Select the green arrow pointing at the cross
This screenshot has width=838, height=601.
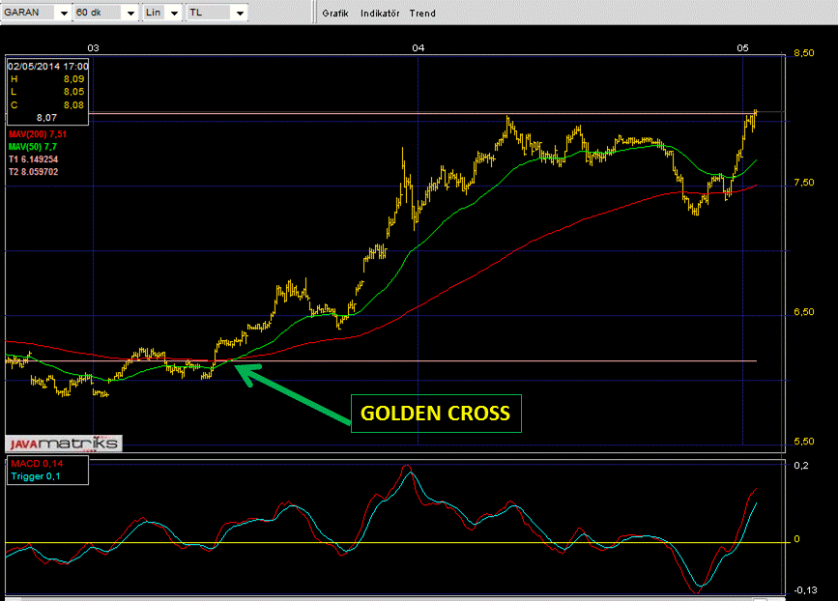[294, 393]
